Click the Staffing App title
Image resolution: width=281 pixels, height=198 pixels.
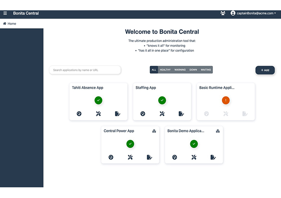tap(146, 88)
